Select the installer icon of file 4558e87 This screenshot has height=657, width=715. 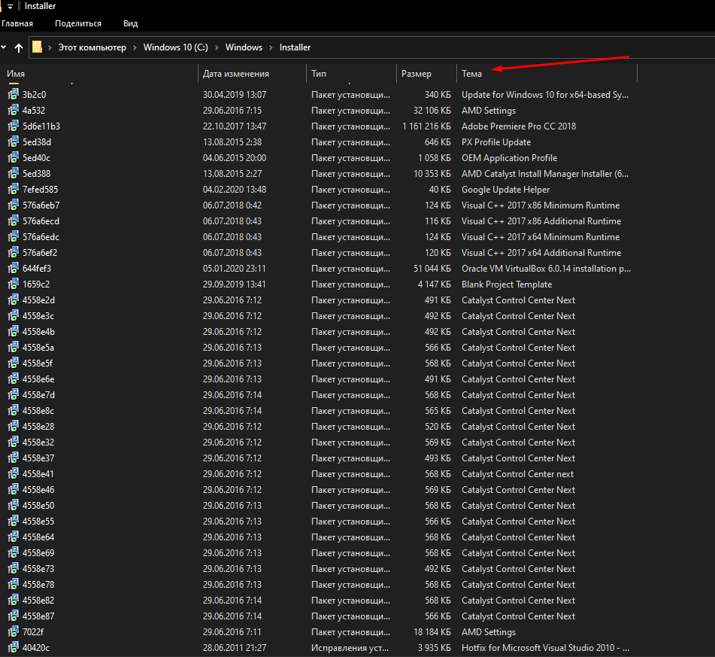point(14,616)
